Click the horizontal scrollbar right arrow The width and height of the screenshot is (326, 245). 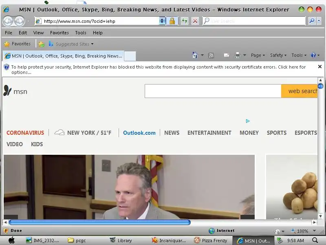314,222
